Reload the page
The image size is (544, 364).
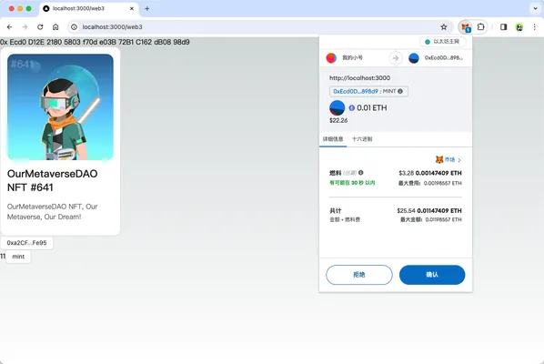[40, 27]
